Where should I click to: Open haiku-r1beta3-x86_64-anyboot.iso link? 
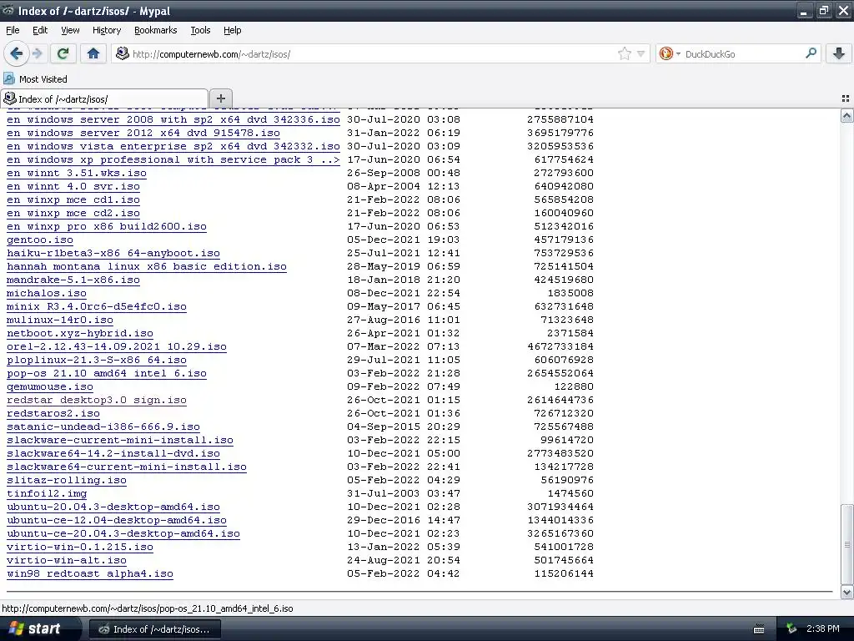click(x=113, y=253)
